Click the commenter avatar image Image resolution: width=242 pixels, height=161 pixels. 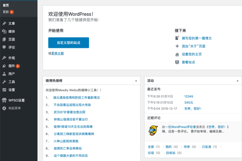pos(153,130)
